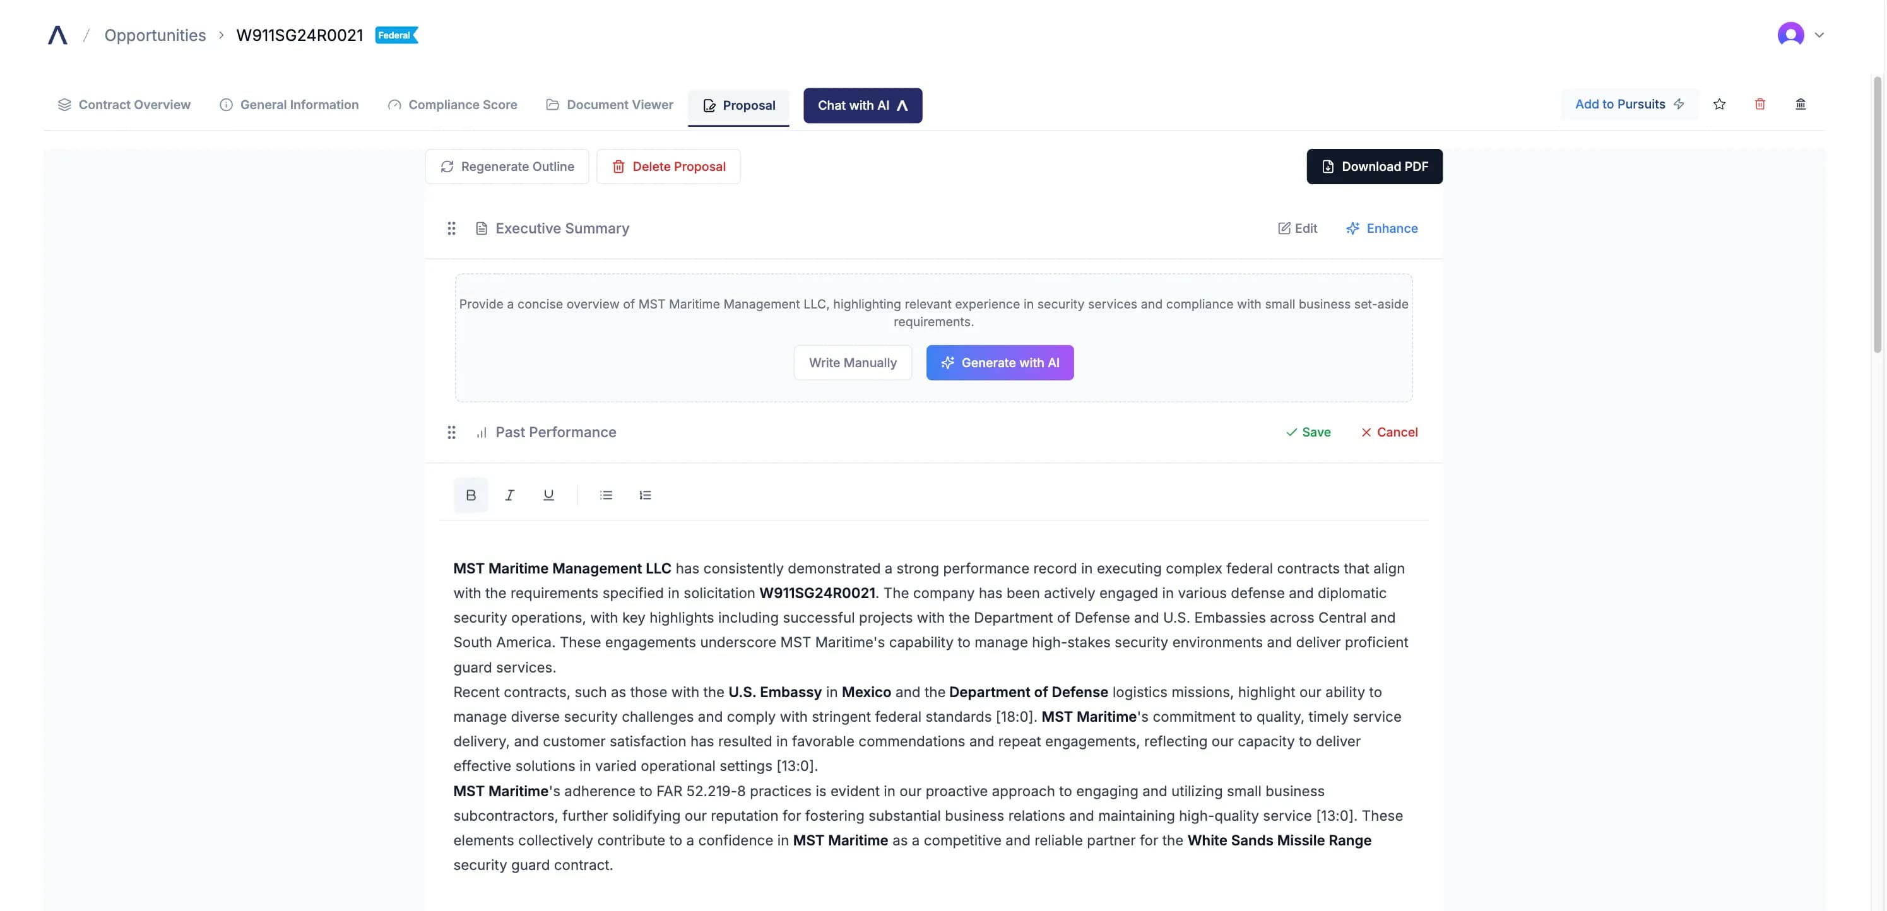The image size is (1887, 911).
Task: Open the user account dropdown chevron
Action: 1819,35
